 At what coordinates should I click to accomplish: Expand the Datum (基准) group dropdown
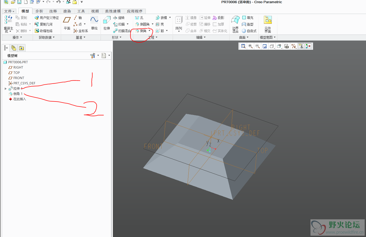pyautogui.click(x=81, y=37)
